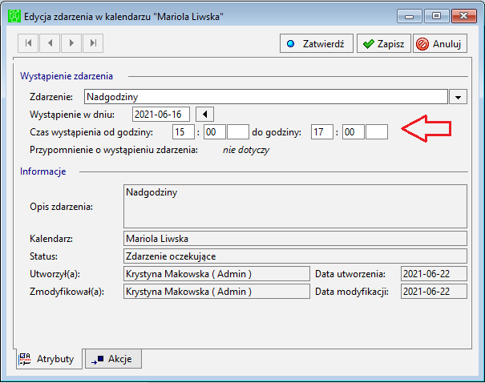Select the Atrybuty tab
This screenshot has width=485, height=383.
(49, 359)
